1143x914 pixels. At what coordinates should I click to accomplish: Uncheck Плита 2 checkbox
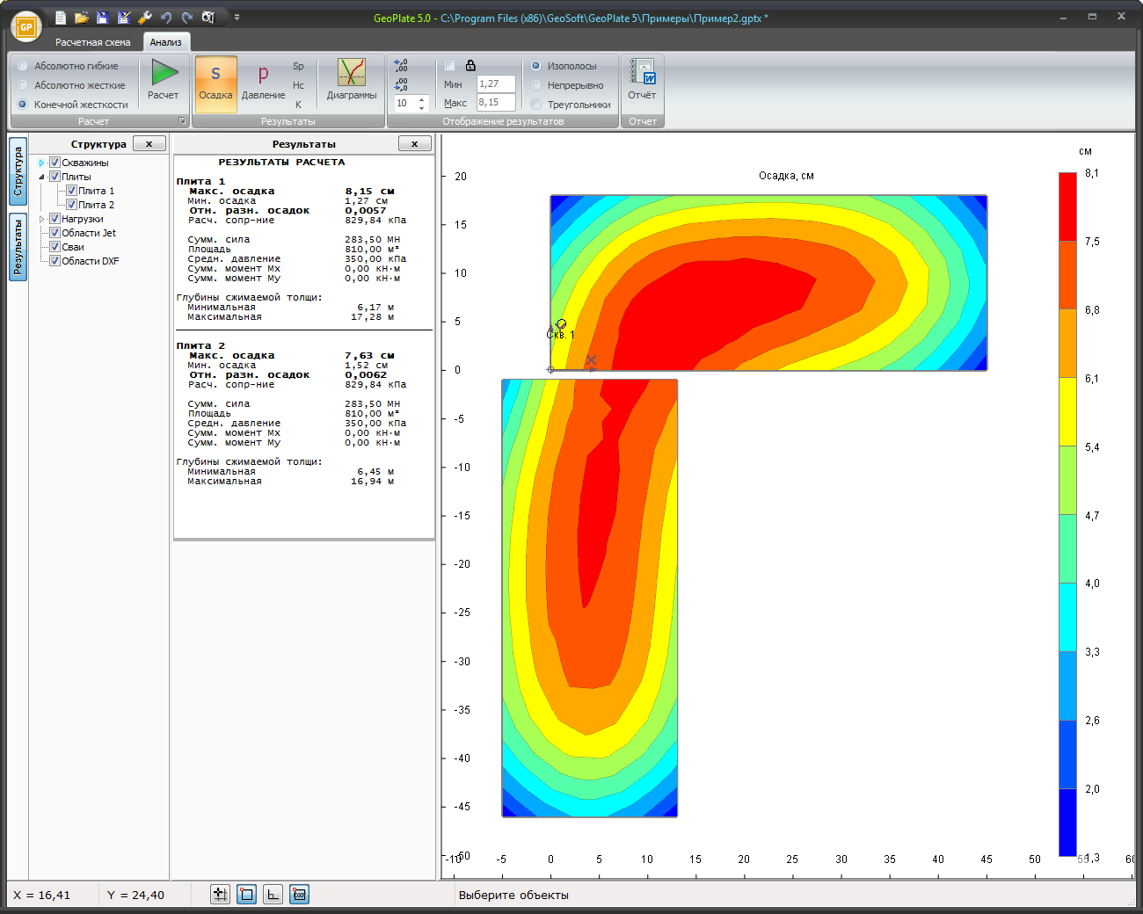coord(72,205)
